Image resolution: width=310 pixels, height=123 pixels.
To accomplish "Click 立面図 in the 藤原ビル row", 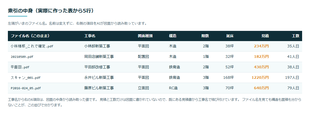I will click(x=143, y=88).
